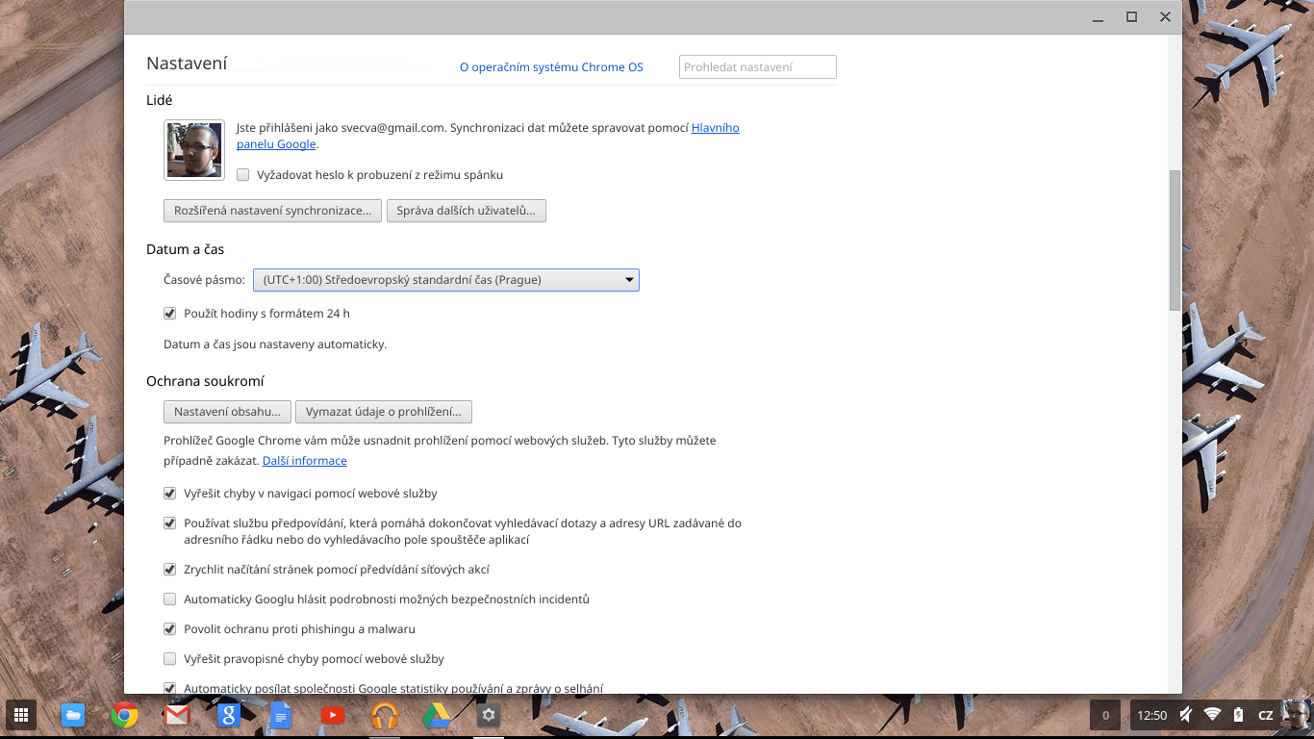The height and width of the screenshot is (739, 1314).
Task: Toggle Povolit ochranu proti phishingu checkbox
Action: [x=170, y=629]
